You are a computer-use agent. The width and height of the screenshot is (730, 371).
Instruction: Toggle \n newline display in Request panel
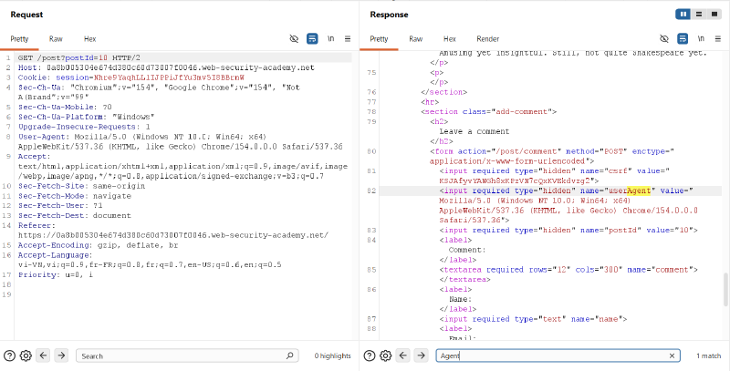[330, 38]
